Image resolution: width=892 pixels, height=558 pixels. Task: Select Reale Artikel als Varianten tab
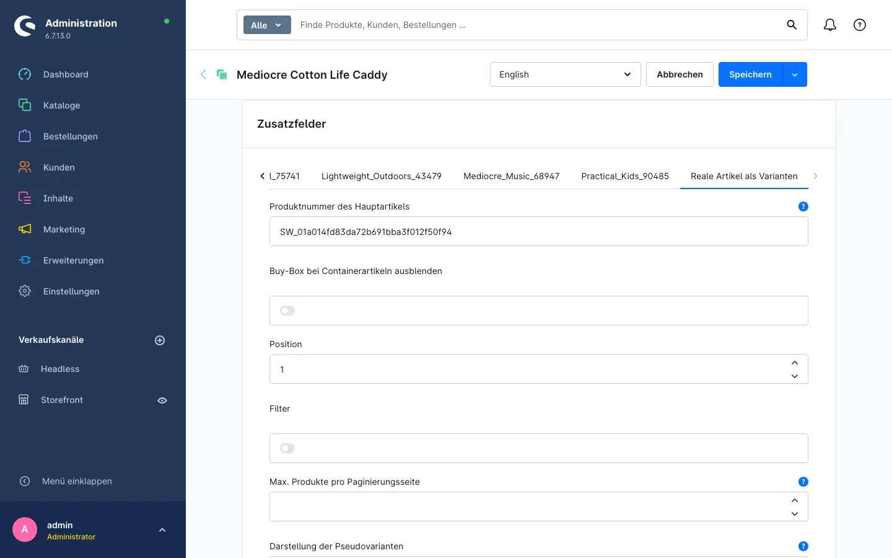(744, 176)
